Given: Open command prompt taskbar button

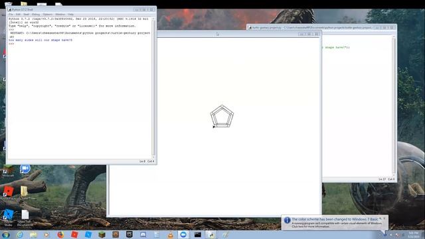Looking at the screenshot, I should (x=198, y=234).
